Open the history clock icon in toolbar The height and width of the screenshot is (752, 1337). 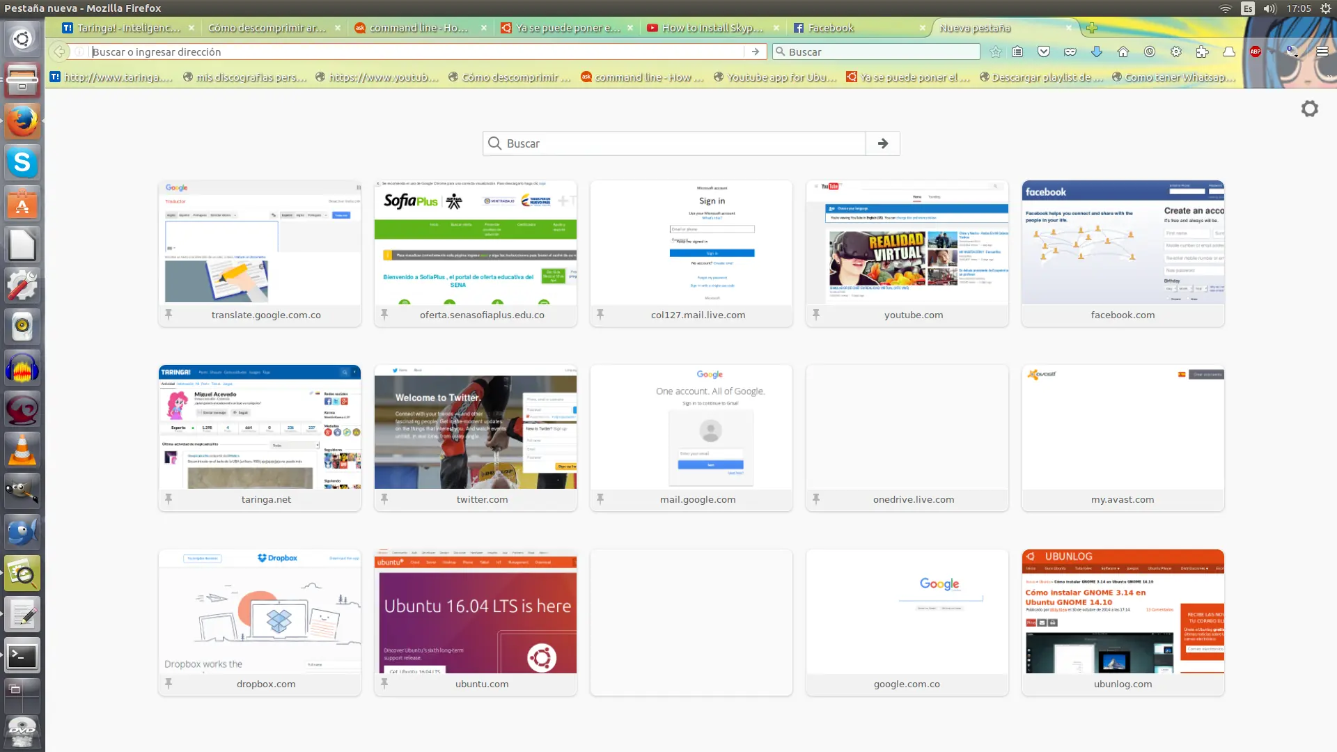(1150, 52)
